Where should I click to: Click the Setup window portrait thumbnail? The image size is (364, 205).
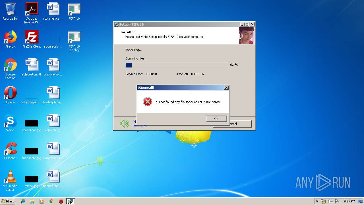(x=247, y=36)
